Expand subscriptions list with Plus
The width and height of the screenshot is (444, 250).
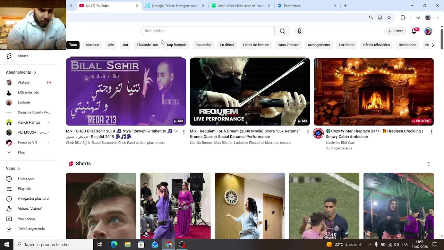(x=28, y=152)
